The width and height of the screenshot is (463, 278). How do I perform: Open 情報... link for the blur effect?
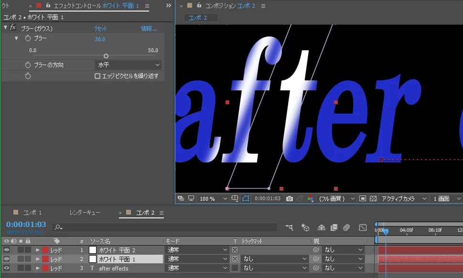pyautogui.click(x=149, y=28)
